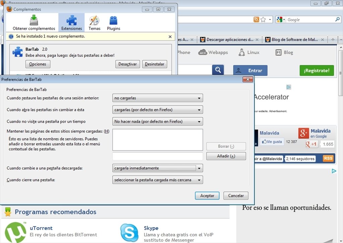Viewport: 343px width, 243px height.
Task: Click the Skype logo icon
Action: click(x=129, y=233)
